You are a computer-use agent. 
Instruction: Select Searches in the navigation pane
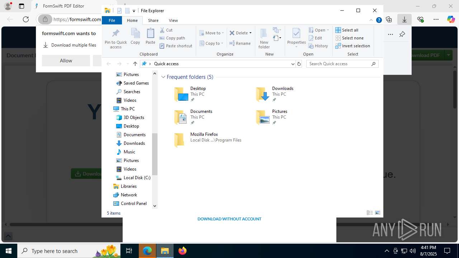click(128, 92)
